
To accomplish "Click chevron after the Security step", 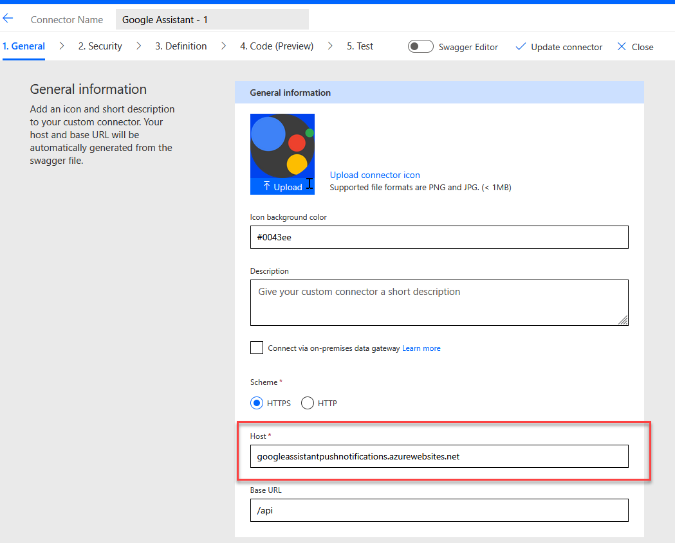I will tap(138, 46).
